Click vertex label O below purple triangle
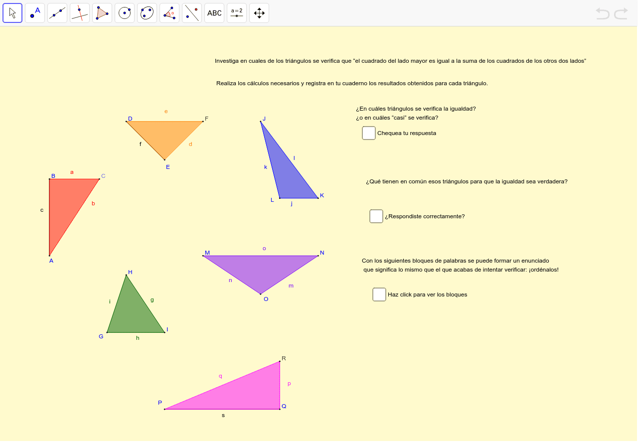The height and width of the screenshot is (442, 638). (x=266, y=299)
